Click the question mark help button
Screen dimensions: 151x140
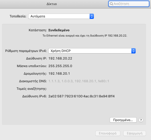click(x=141, y=120)
